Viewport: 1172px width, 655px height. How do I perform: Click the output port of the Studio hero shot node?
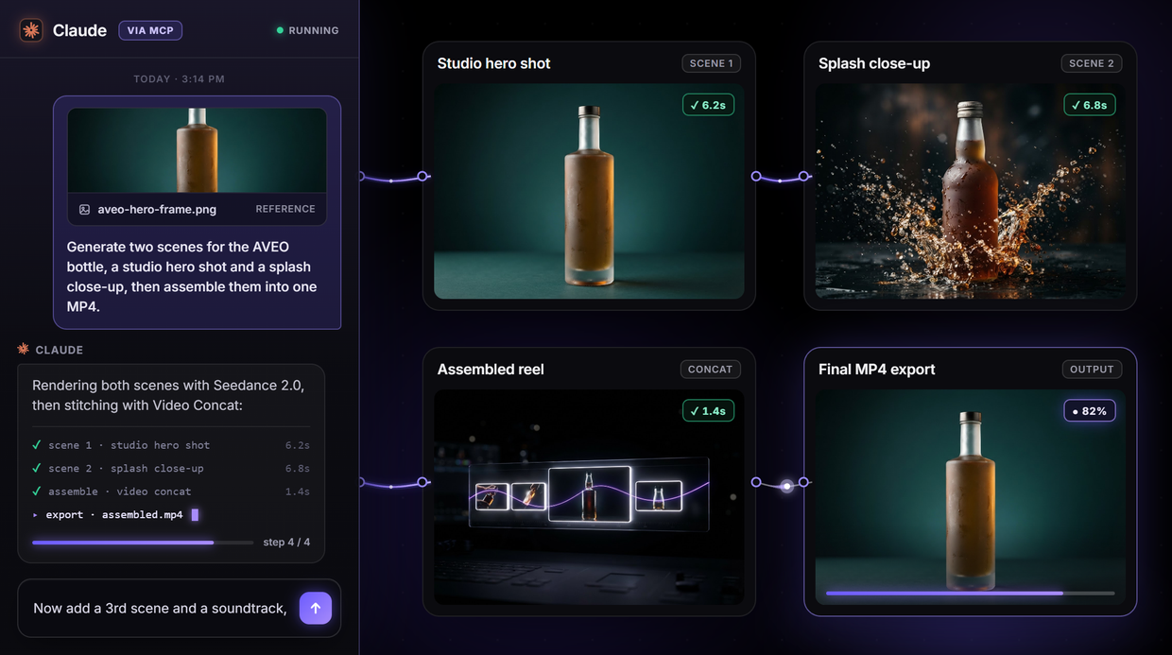coord(756,176)
